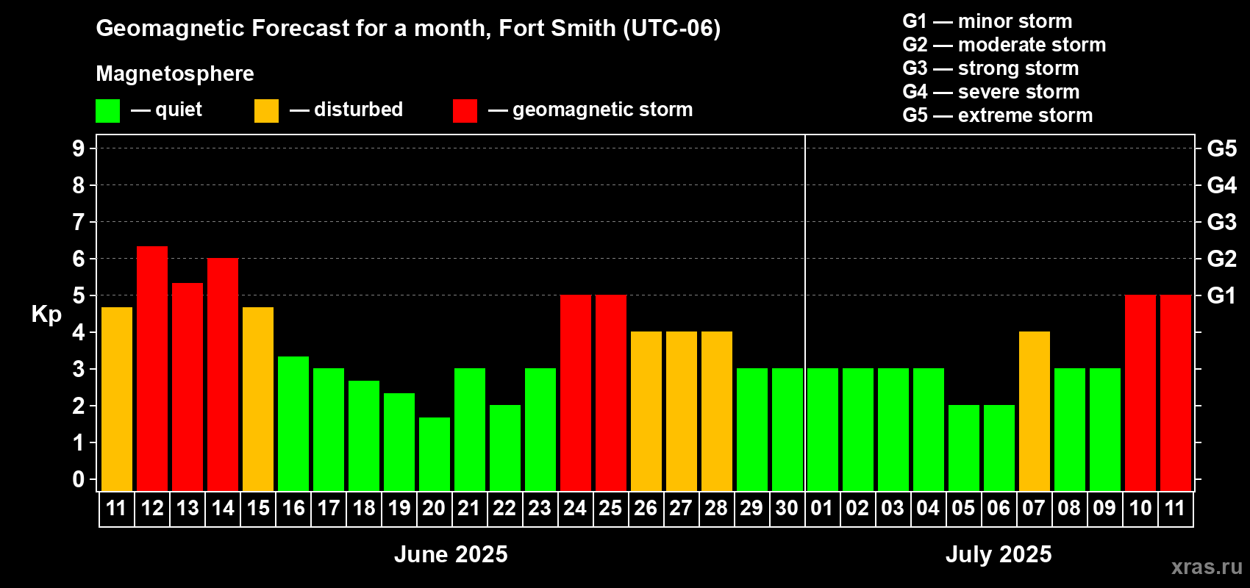Click the orange bar for June 15
This screenshot has height=588, width=1250.
point(258,399)
